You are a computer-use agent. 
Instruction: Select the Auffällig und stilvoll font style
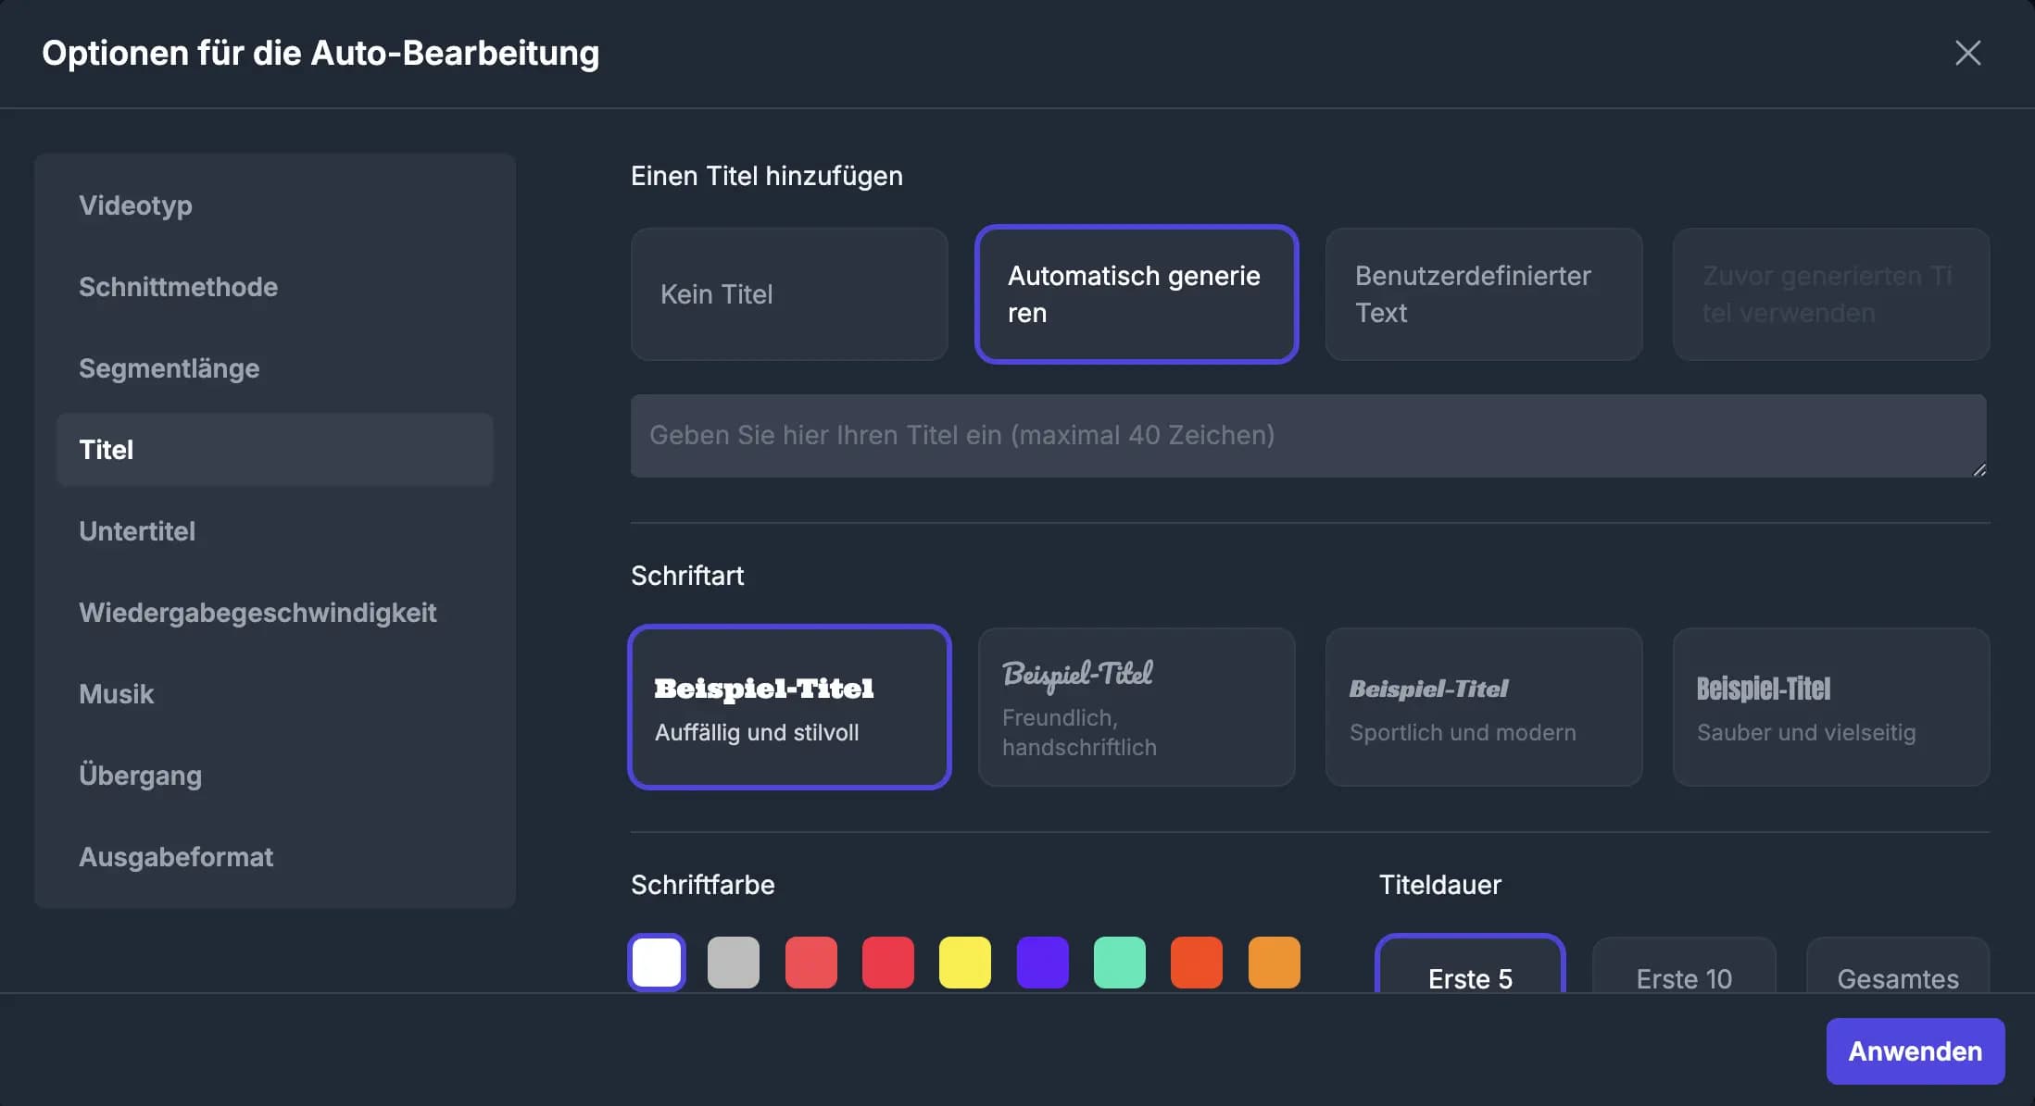[x=789, y=707]
